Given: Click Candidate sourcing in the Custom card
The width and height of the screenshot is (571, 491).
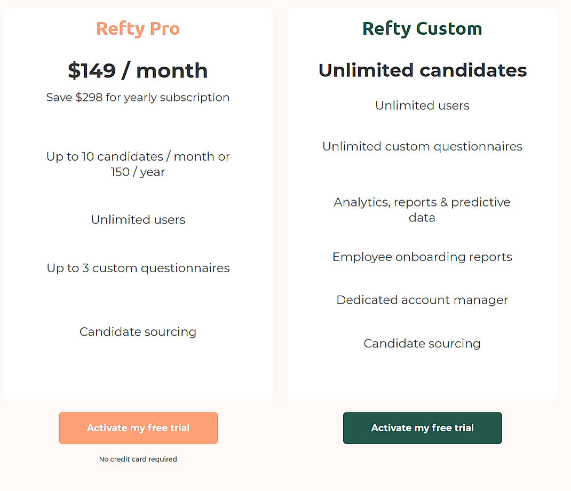Looking at the screenshot, I should (x=422, y=343).
